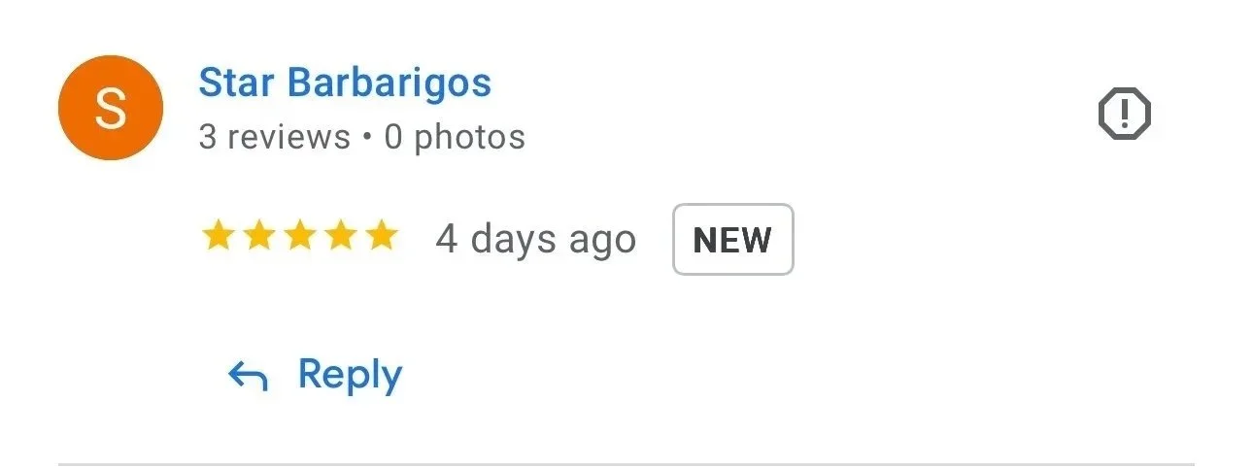Click the curved Reply arrow icon

[248, 376]
